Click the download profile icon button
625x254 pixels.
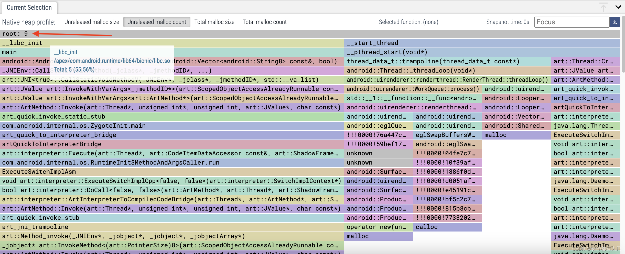coord(615,22)
